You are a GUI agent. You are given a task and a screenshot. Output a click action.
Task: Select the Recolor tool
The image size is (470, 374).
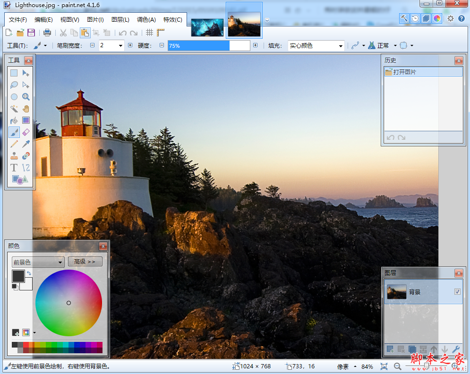click(26, 156)
